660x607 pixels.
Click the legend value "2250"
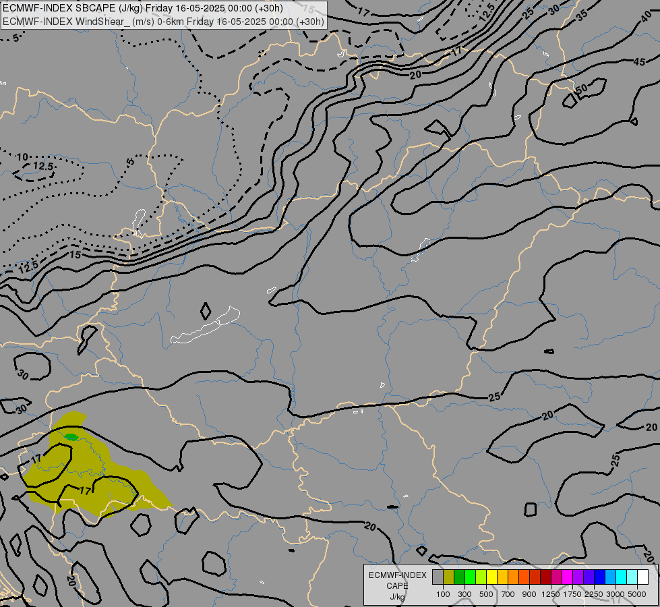coord(594,594)
